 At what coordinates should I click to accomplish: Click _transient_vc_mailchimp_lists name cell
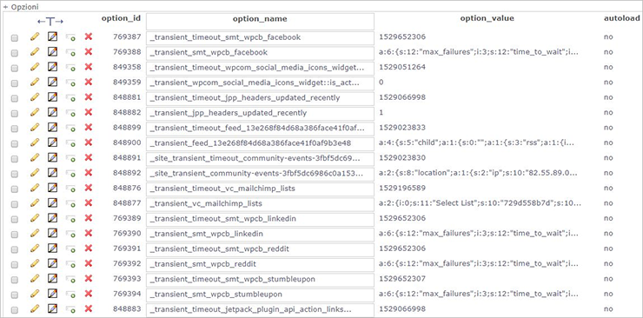[x=260, y=203]
